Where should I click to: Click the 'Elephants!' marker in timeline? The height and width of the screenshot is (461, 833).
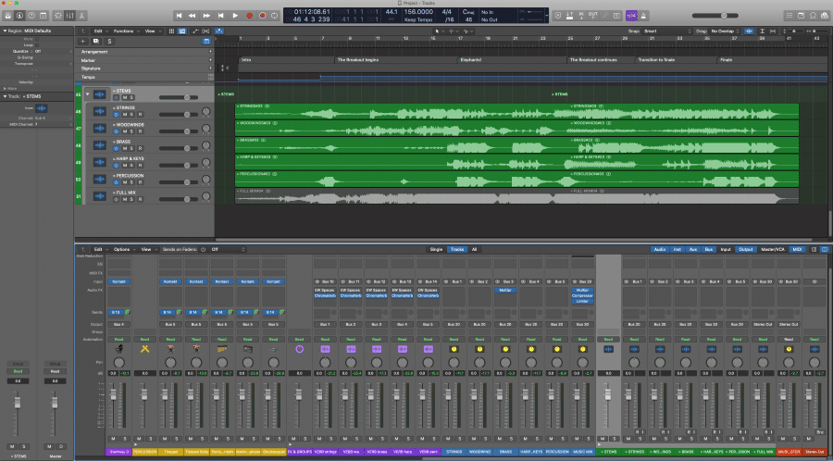471,60
